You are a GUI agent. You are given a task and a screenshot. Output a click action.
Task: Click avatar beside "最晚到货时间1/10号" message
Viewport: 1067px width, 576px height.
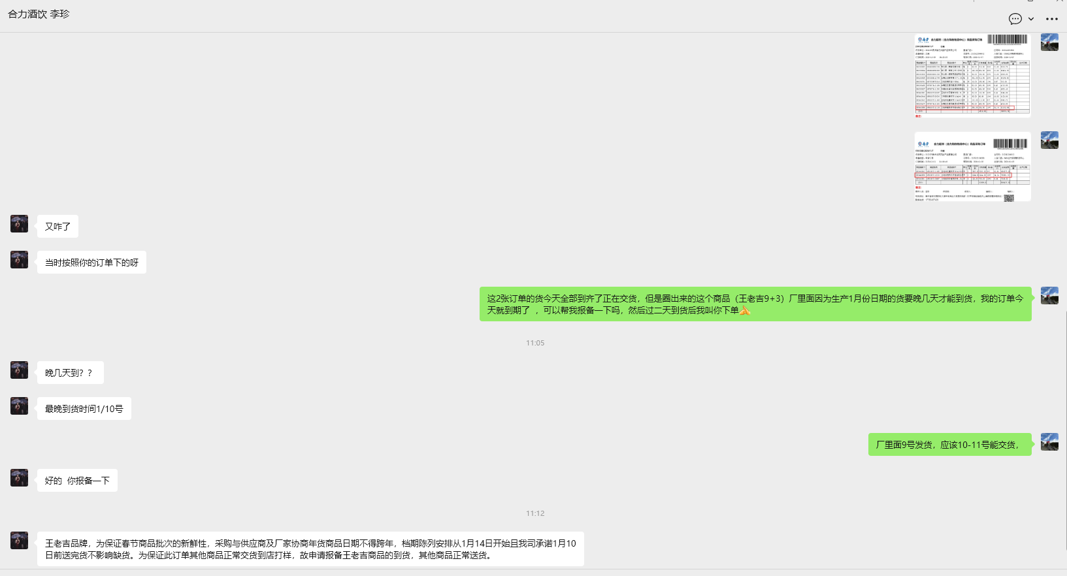[x=19, y=406]
